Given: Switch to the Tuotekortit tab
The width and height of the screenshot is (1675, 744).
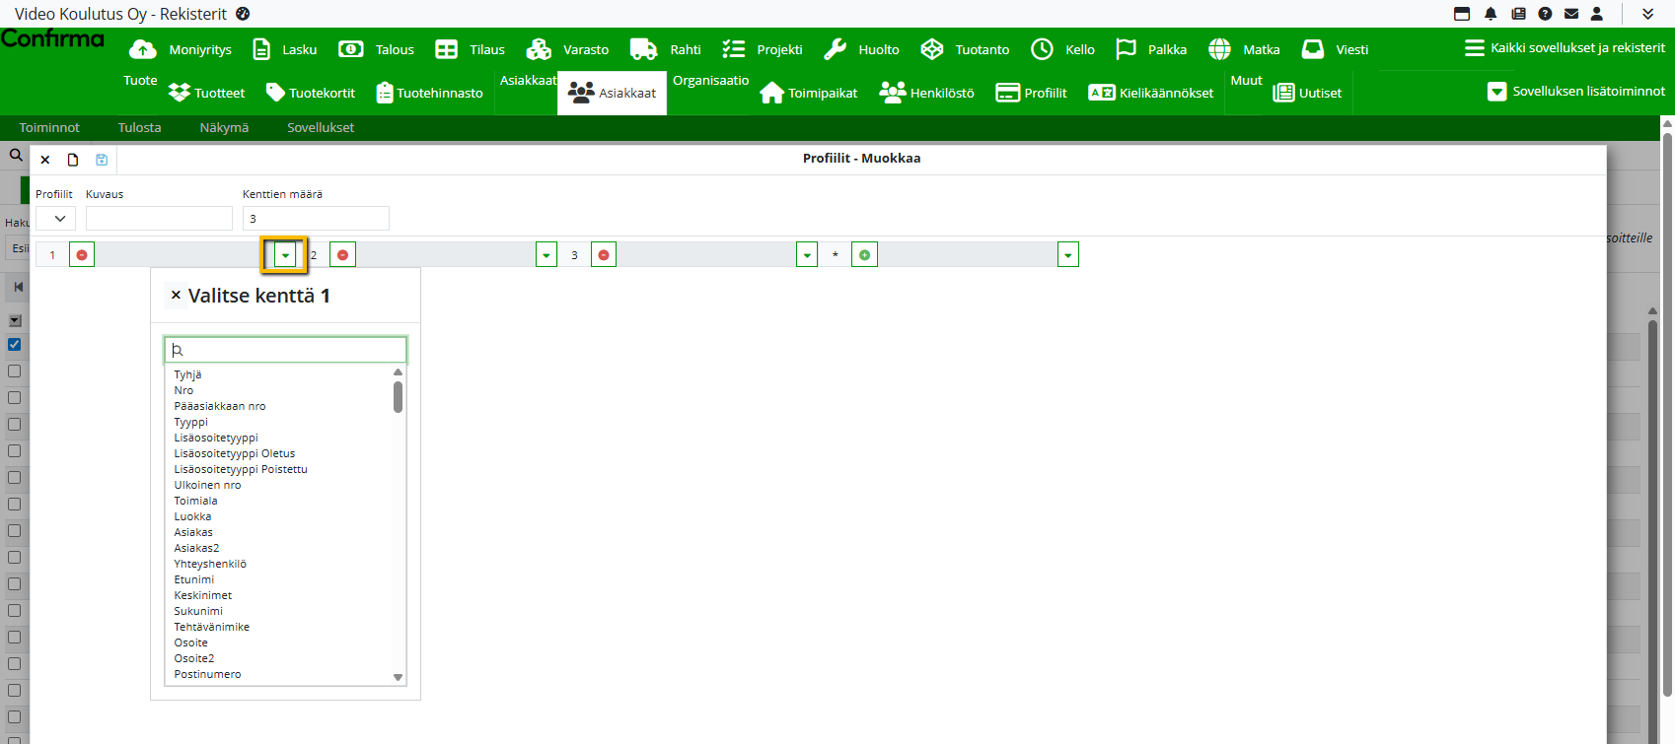Looking at the screenshot, I should point(311,93).
